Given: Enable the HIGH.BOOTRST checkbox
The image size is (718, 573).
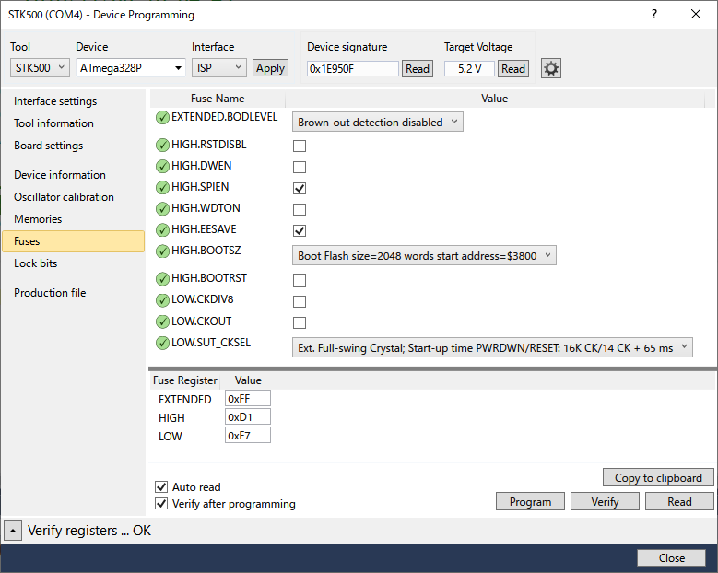Looking at the screenshot, I should click(x=300, y=280).
